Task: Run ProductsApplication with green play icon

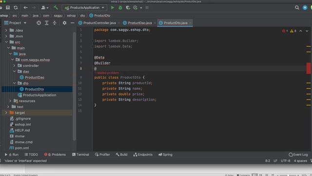Action: click(113, 8)
